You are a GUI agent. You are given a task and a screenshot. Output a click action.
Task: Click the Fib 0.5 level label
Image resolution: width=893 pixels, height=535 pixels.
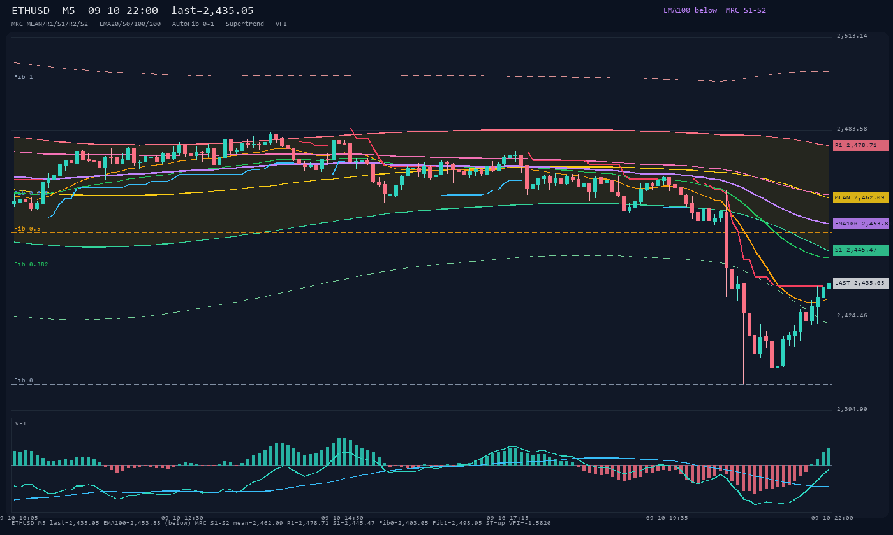(27, 229)
